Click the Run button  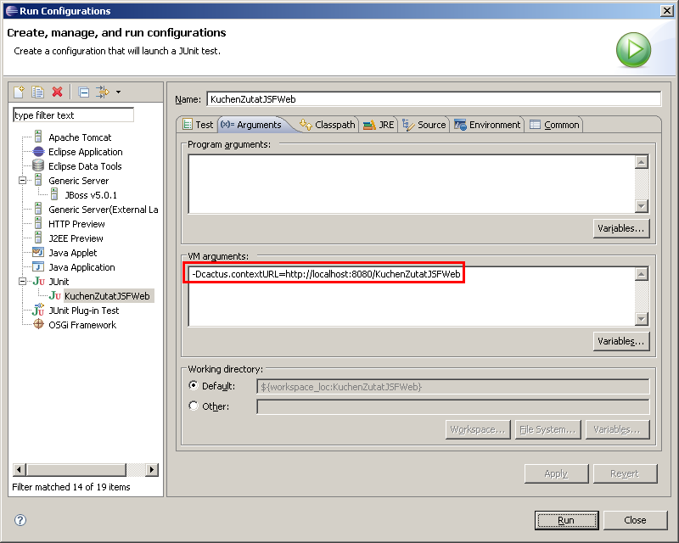point(566,520)
